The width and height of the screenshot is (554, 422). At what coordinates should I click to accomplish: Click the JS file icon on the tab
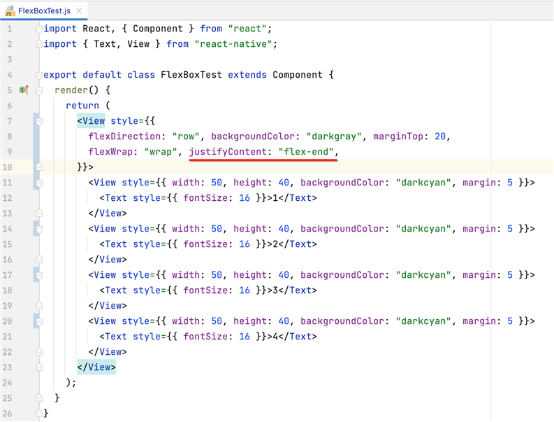tap(9, 11)
